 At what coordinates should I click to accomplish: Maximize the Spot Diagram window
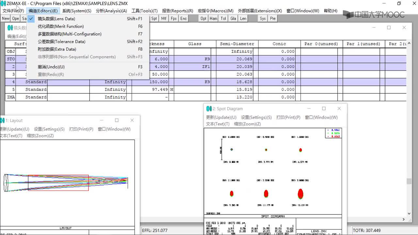click(324, 108)
